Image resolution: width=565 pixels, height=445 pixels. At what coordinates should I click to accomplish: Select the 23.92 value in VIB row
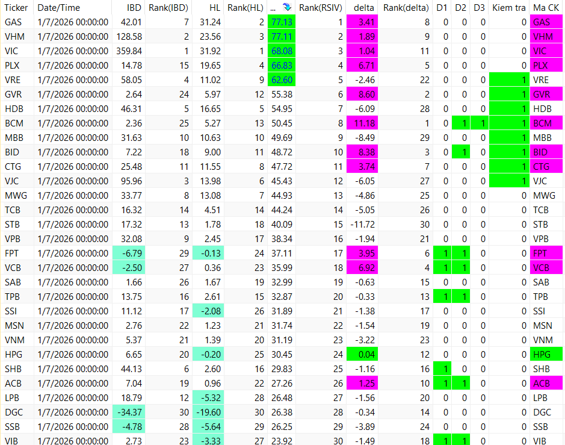click(x=282, y=440)
